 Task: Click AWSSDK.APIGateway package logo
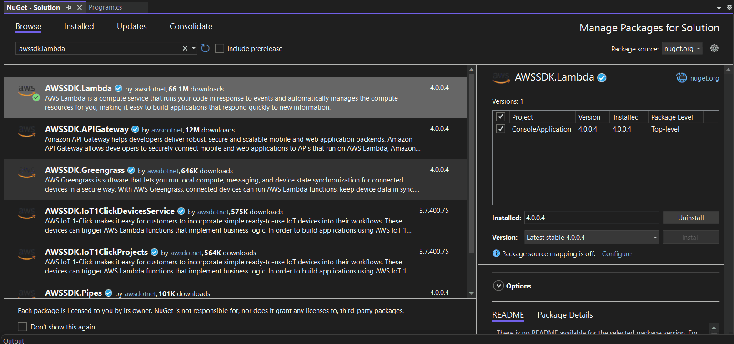27,132
